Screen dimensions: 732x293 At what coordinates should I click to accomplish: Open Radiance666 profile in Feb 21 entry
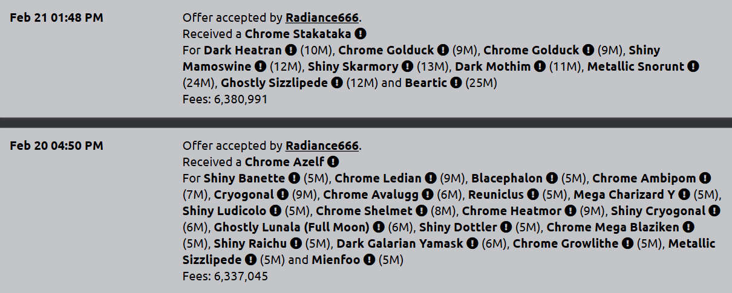(x=322, y=18)
